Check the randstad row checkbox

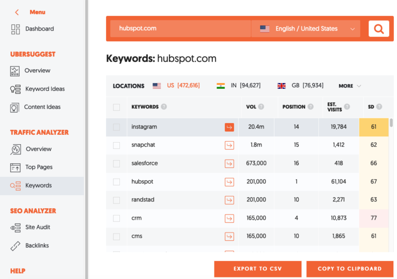(x=116, y=200)
